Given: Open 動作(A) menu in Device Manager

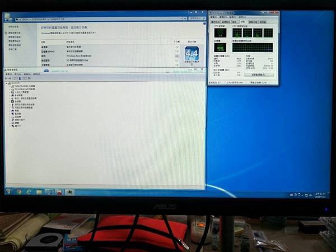Looking at the screenshot, I should [x=17, y=74].
